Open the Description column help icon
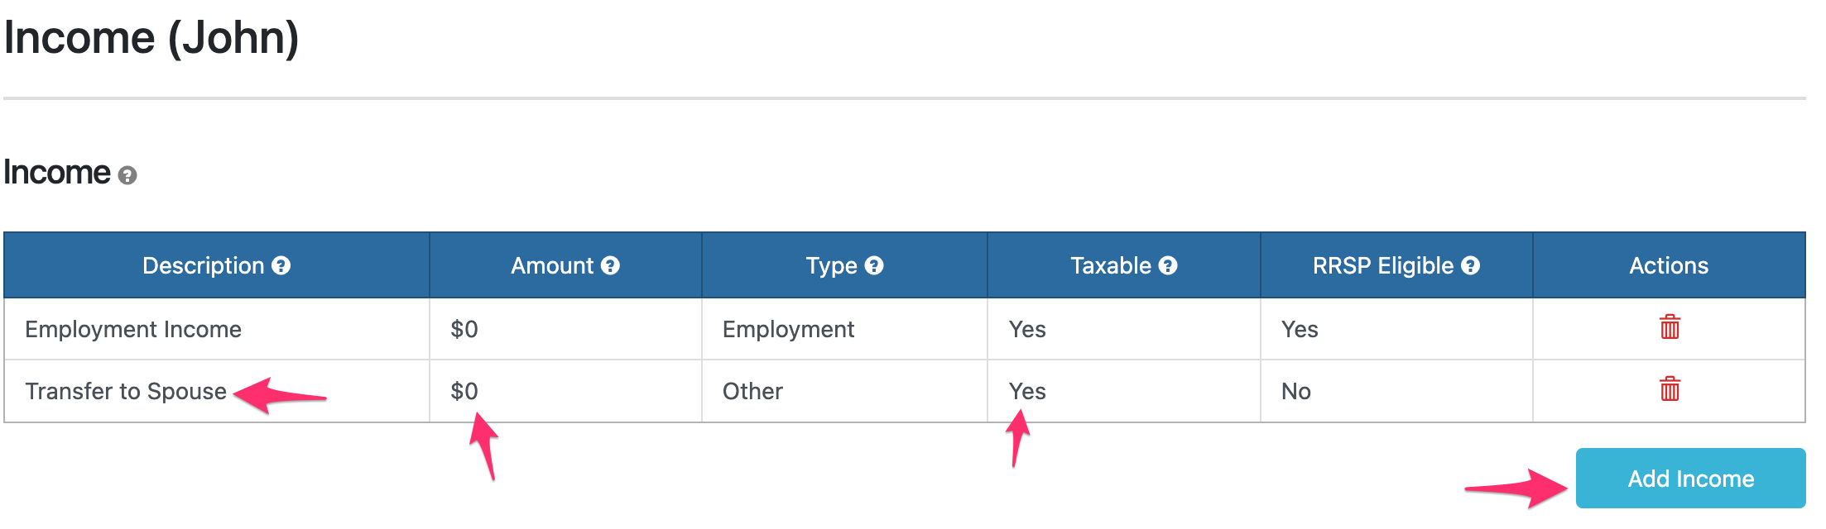The height and width of the screenshot is (529, 1826). (281, 265)
